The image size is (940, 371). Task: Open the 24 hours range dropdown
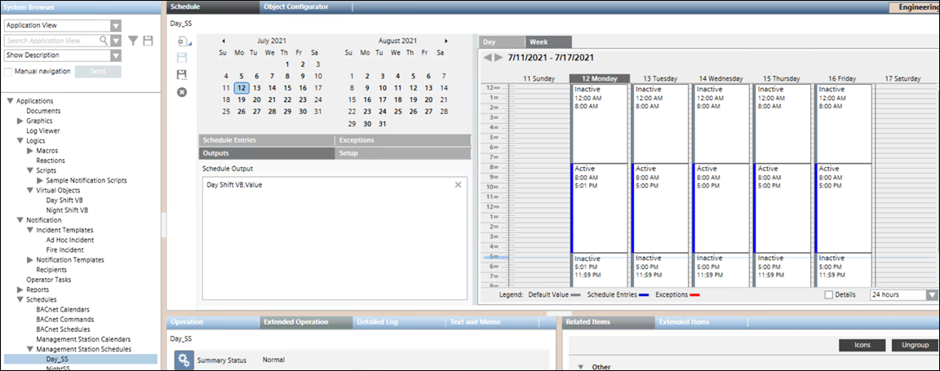932,294
